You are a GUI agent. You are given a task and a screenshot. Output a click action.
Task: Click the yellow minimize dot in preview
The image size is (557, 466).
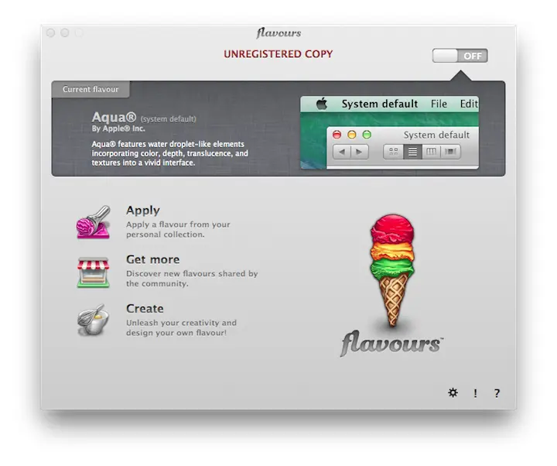352,135
